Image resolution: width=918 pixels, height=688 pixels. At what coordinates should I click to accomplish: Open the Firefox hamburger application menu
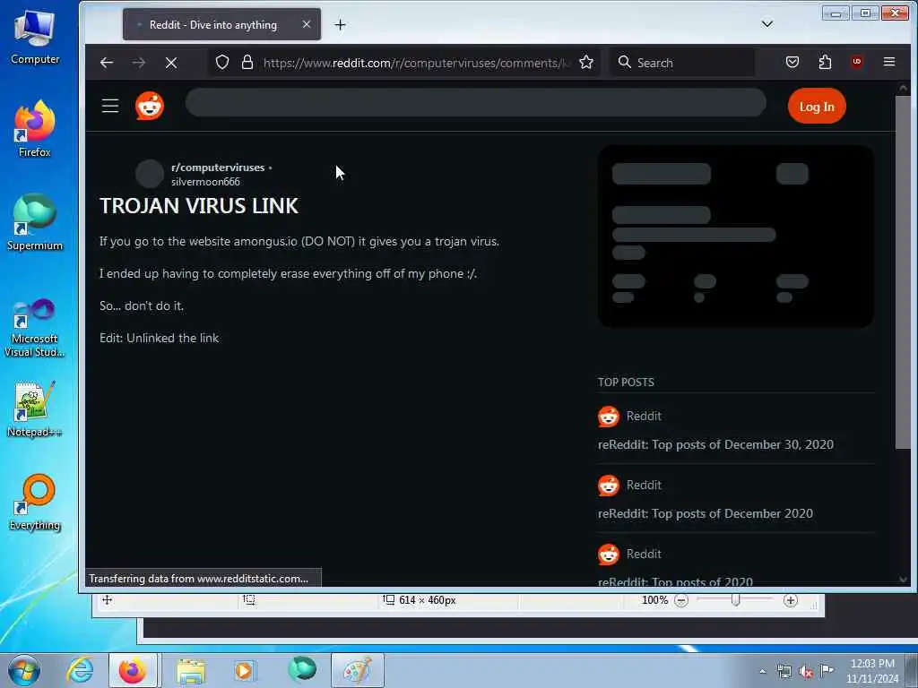[888, 62]
